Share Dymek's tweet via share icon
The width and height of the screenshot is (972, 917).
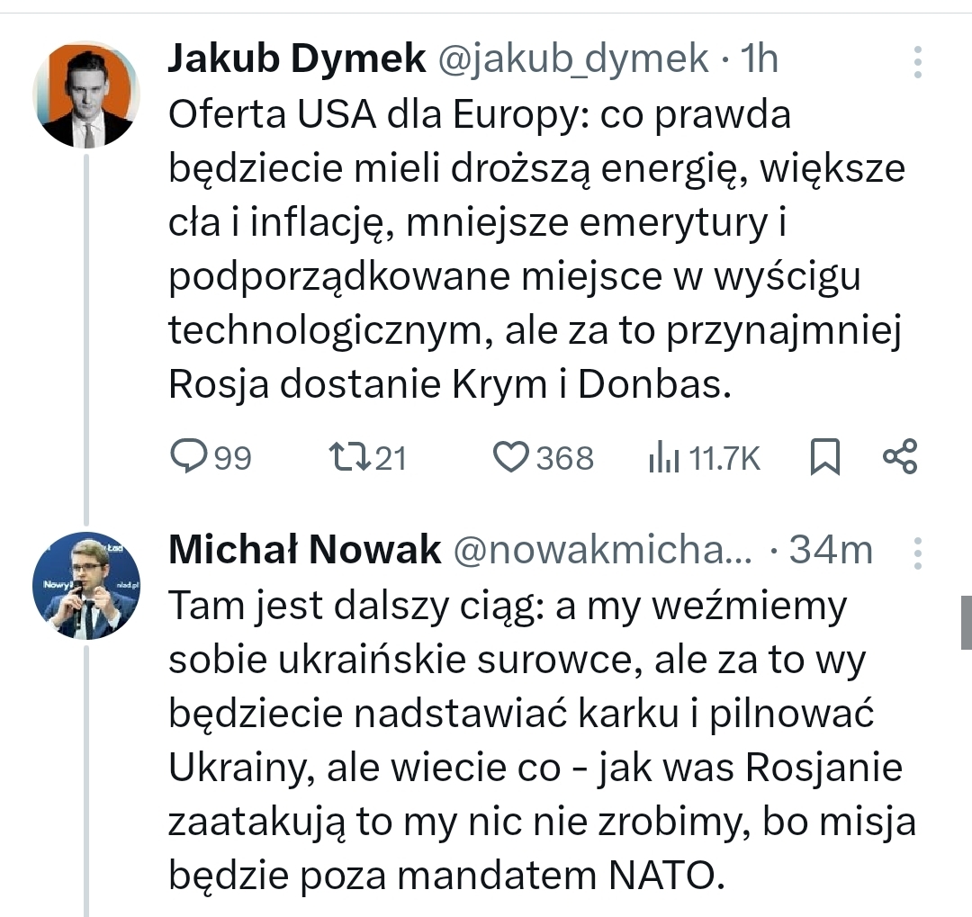coord(900,457)
